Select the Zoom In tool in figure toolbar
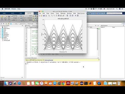The width and height of the screenshot is (125, 94). [x=52, y=16]
